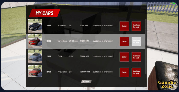Click the My Cars list scrollbar
179x92 pixels.
pos(146,46)
